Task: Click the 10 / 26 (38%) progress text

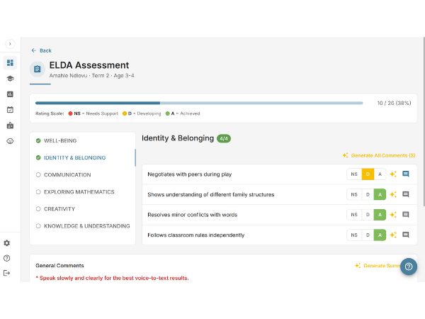Action: (x=394, y=103)
